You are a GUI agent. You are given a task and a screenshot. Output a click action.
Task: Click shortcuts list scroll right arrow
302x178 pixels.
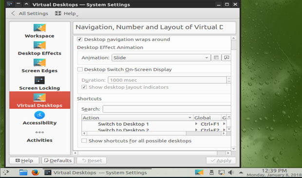(x=224, y=133)
